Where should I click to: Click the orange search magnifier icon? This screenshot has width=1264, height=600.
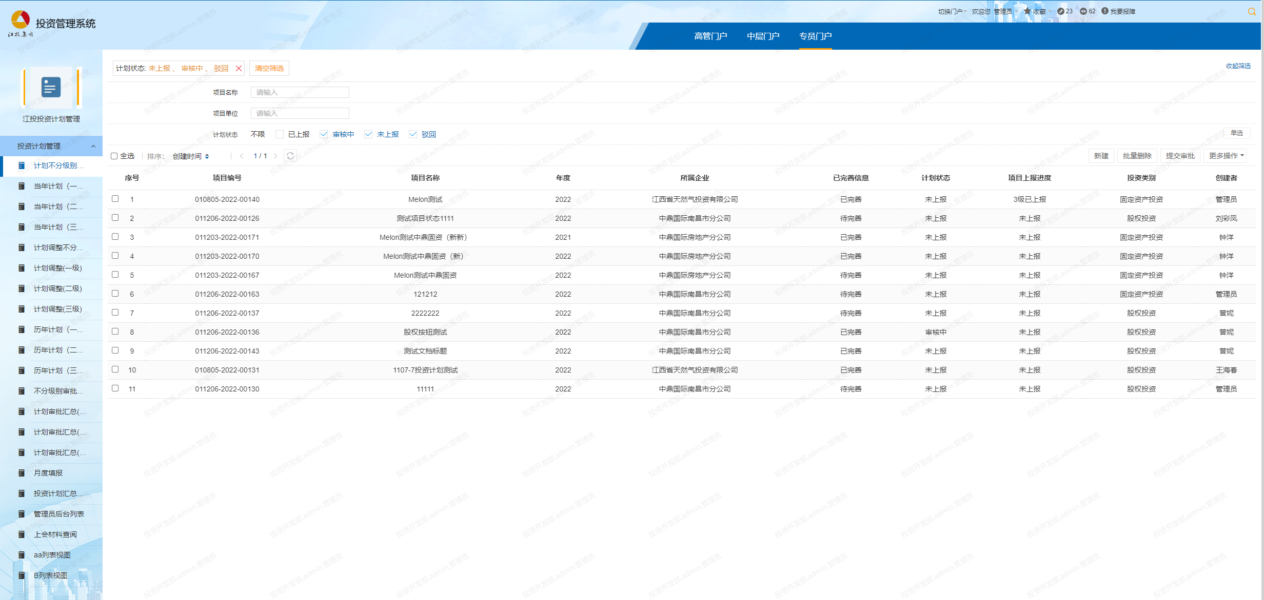(x=1251, y=12)
